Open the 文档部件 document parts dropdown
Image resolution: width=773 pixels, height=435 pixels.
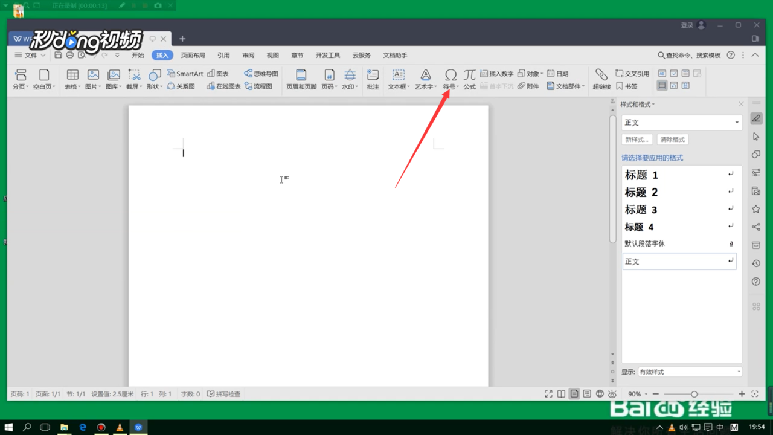pos(566,86)
